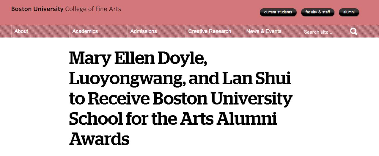Screen dimensions: 379x156
Task: Click the current students button
Action: [278, 12]
